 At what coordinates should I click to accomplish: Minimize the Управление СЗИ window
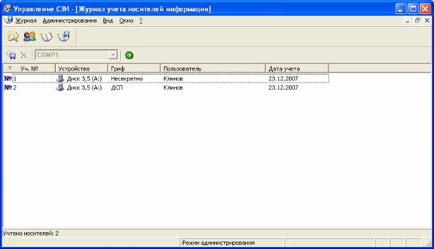(400, 9)
